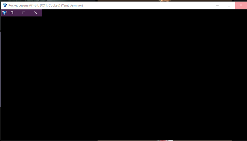This screenshot has height=141, width=247.
Task: Click the Rocket League icon in purple inner bar
Action: pyautogui.click(x=4, y=13)
